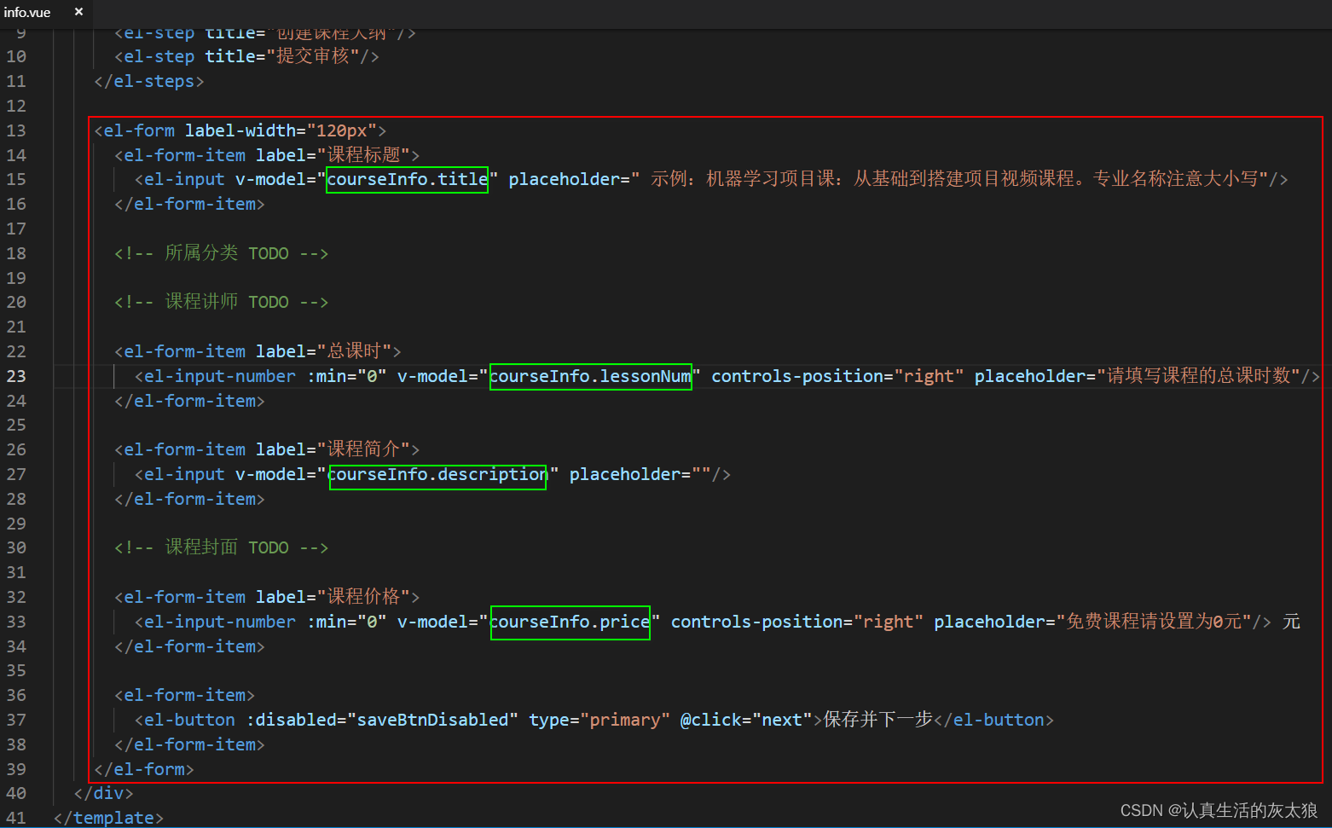Viewport: 1332px width, 828px height.
Task: Click saveBtnDisabled in the el-button tag
Action: pyautogui.click(x=432, y=720)
